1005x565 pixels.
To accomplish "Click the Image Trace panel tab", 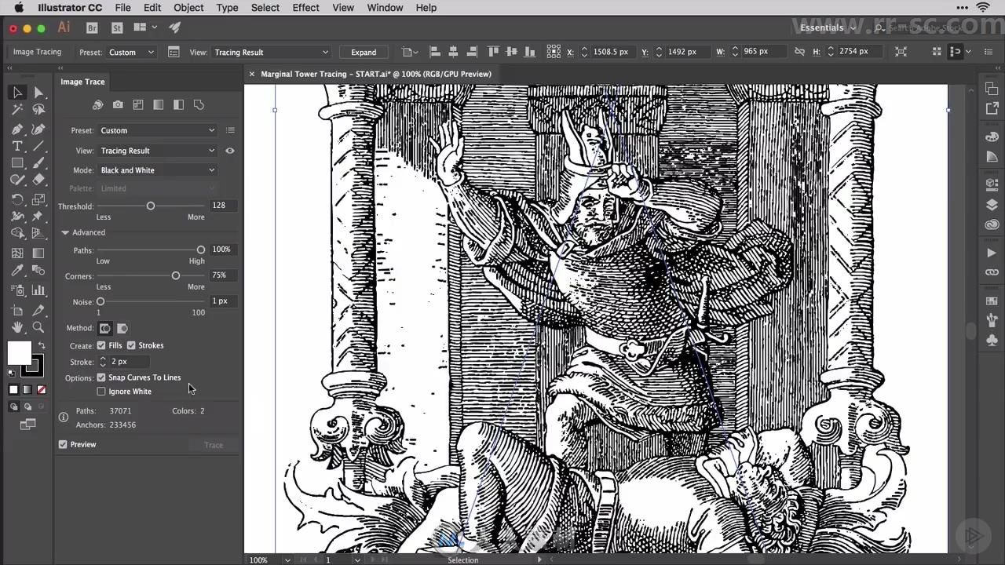I will point(82,82).
